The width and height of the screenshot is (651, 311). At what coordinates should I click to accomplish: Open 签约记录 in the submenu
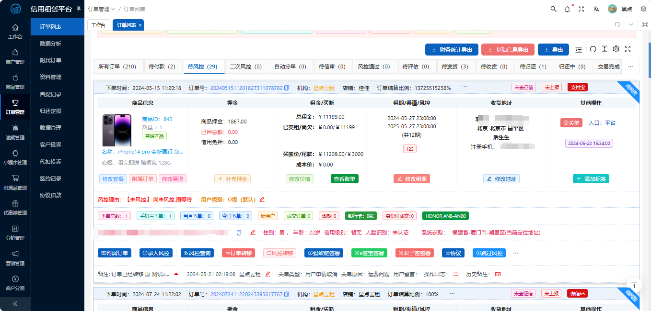tap(51, 178)
